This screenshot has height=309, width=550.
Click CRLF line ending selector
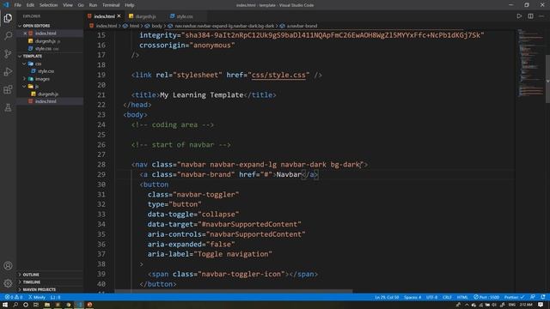(447, 297)
